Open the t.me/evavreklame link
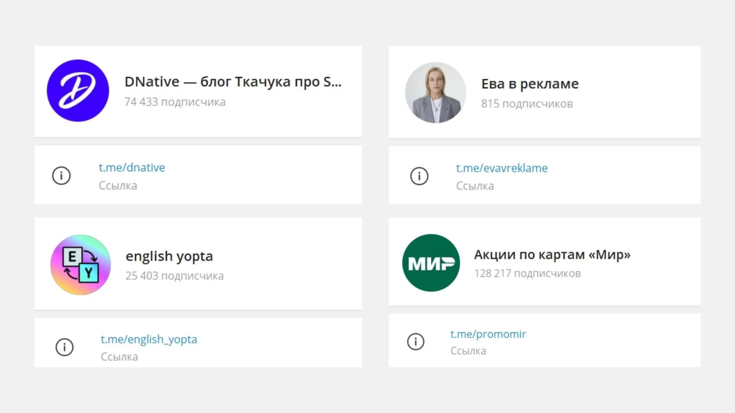The image size is (735, 413). tap(502, 168)
